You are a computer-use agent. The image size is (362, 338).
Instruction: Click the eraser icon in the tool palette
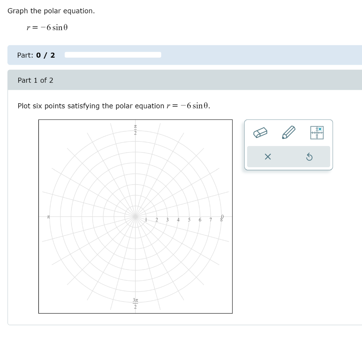point(261,133)
